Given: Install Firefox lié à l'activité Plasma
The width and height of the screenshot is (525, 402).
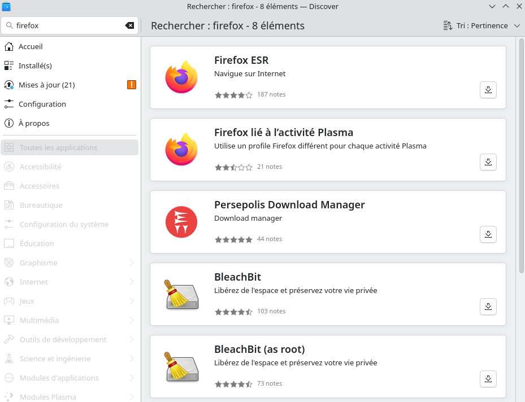Looking at the screenshot, I should [488, 162].
